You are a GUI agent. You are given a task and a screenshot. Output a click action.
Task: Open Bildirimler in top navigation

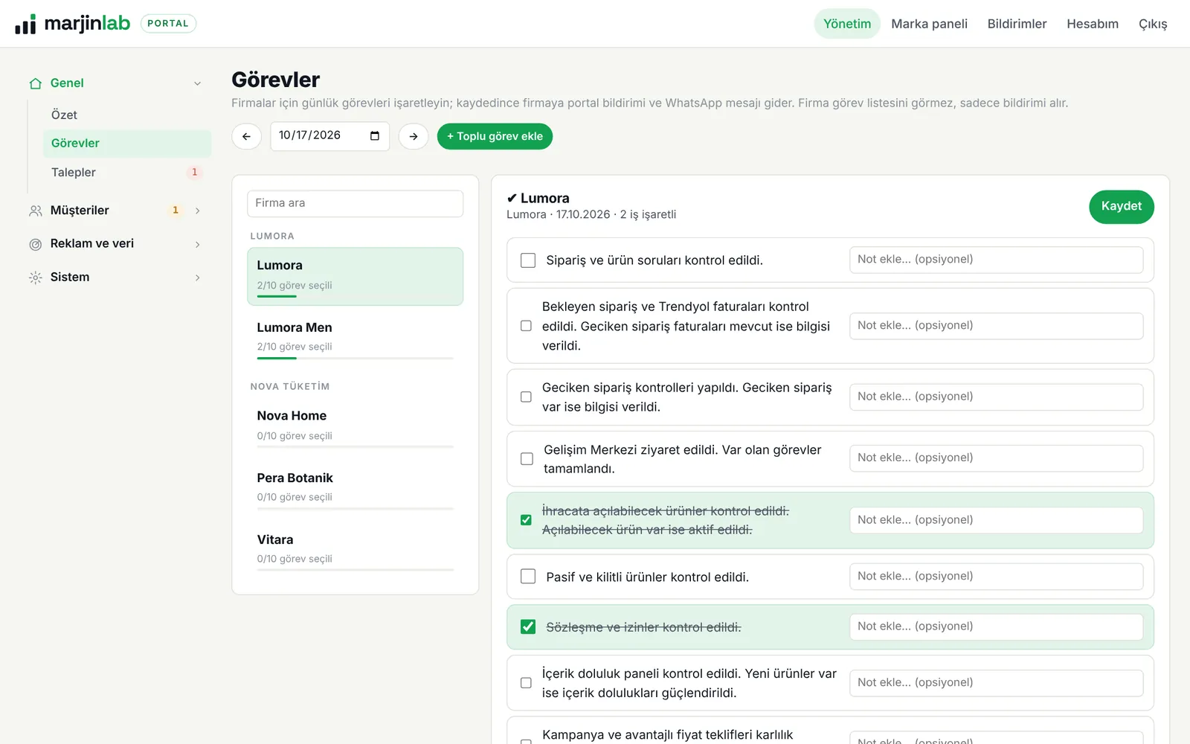1017,24
